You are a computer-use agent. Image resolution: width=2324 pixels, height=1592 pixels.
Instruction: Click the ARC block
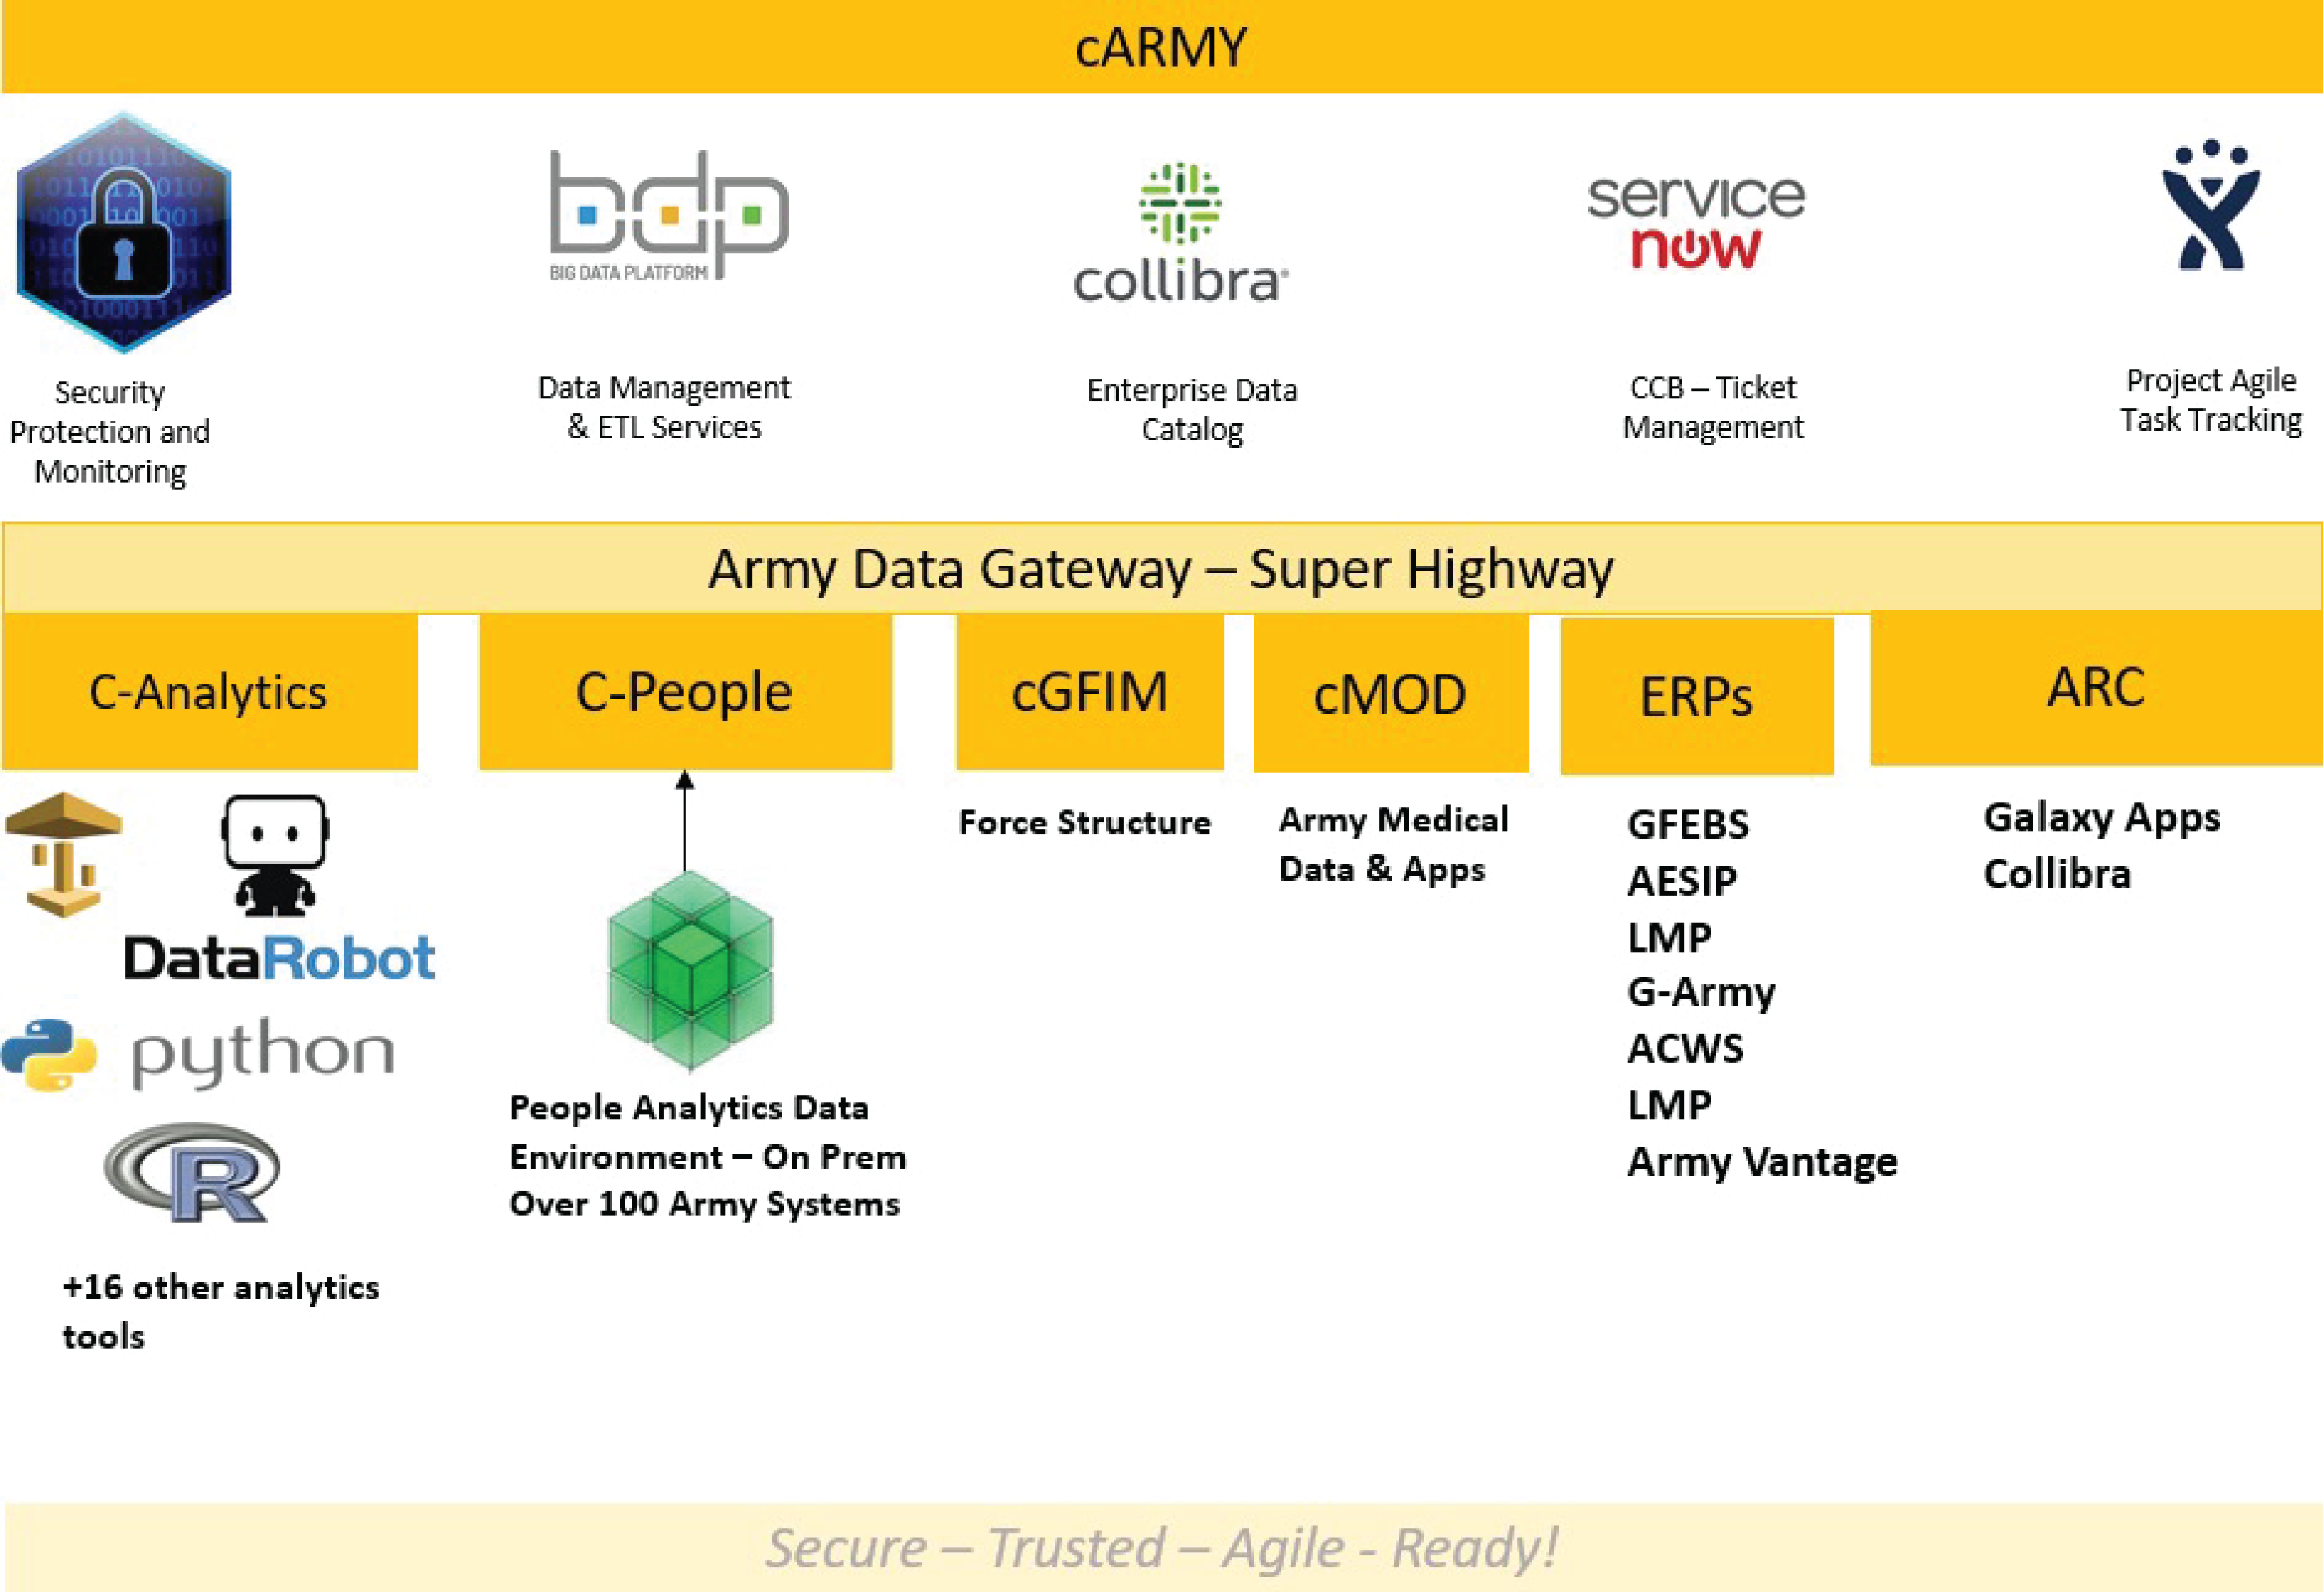tap(2096, 688)
